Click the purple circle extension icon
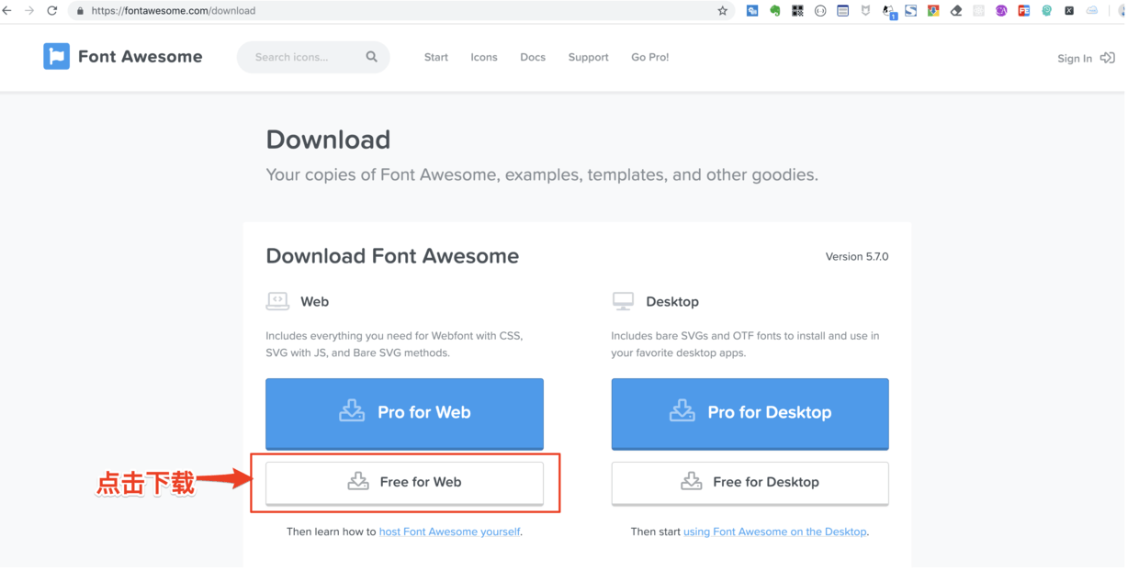The height and width of the screenshot is (582, 1139). coord(1001,11)
